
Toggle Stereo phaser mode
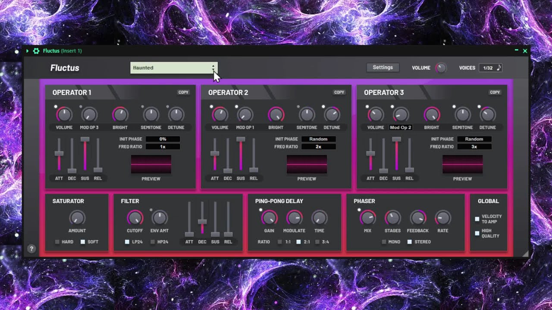(x=410, y=242)
